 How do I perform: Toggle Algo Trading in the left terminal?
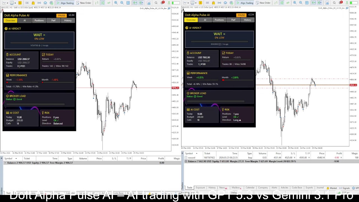coord(65,3)
